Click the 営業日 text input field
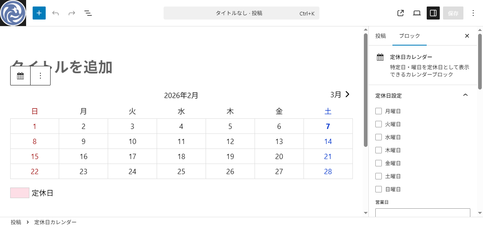 [423, 213]
